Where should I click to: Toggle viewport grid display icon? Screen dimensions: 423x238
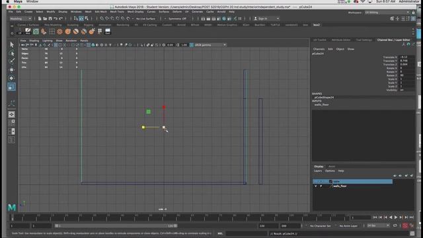tap(56, 45)
